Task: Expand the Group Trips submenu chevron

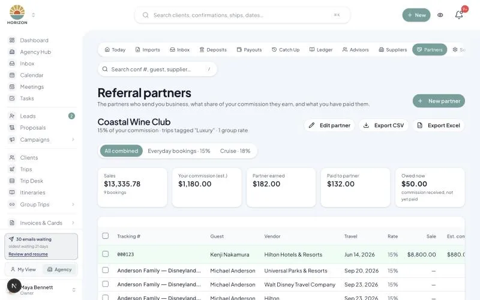Action: pos(73,205)
